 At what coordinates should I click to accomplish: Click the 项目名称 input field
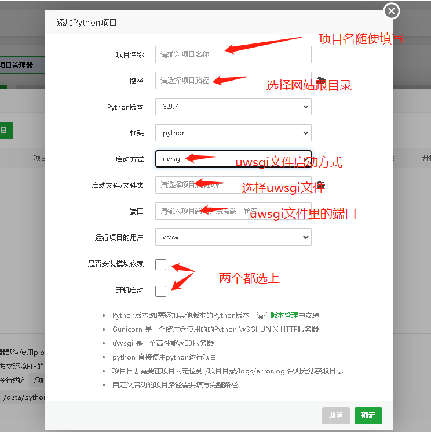coord(233,55)
